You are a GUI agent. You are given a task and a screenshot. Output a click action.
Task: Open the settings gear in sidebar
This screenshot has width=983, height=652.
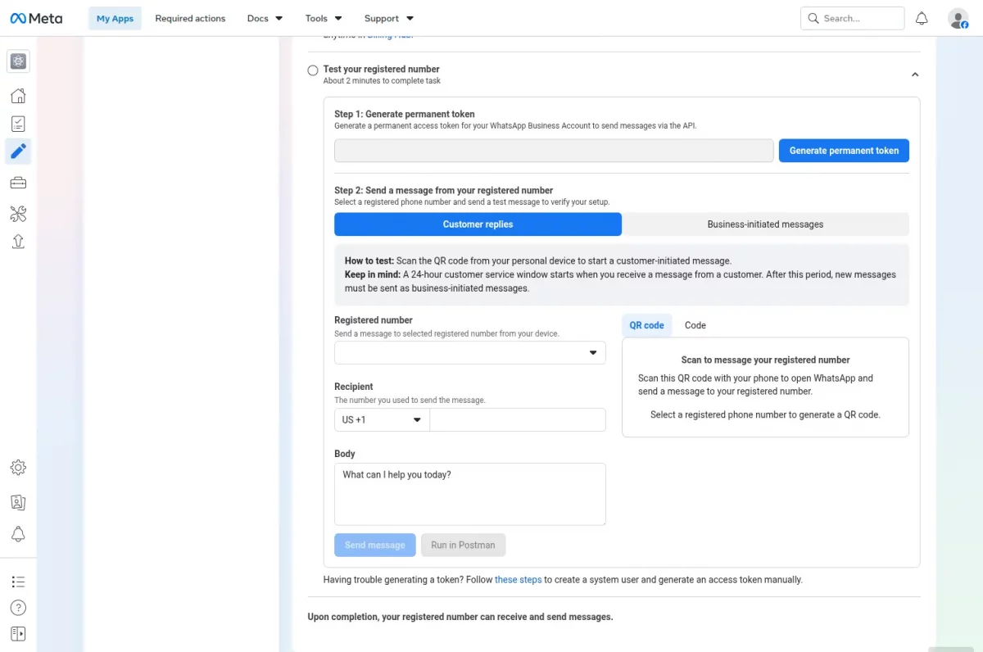point(18,468)
